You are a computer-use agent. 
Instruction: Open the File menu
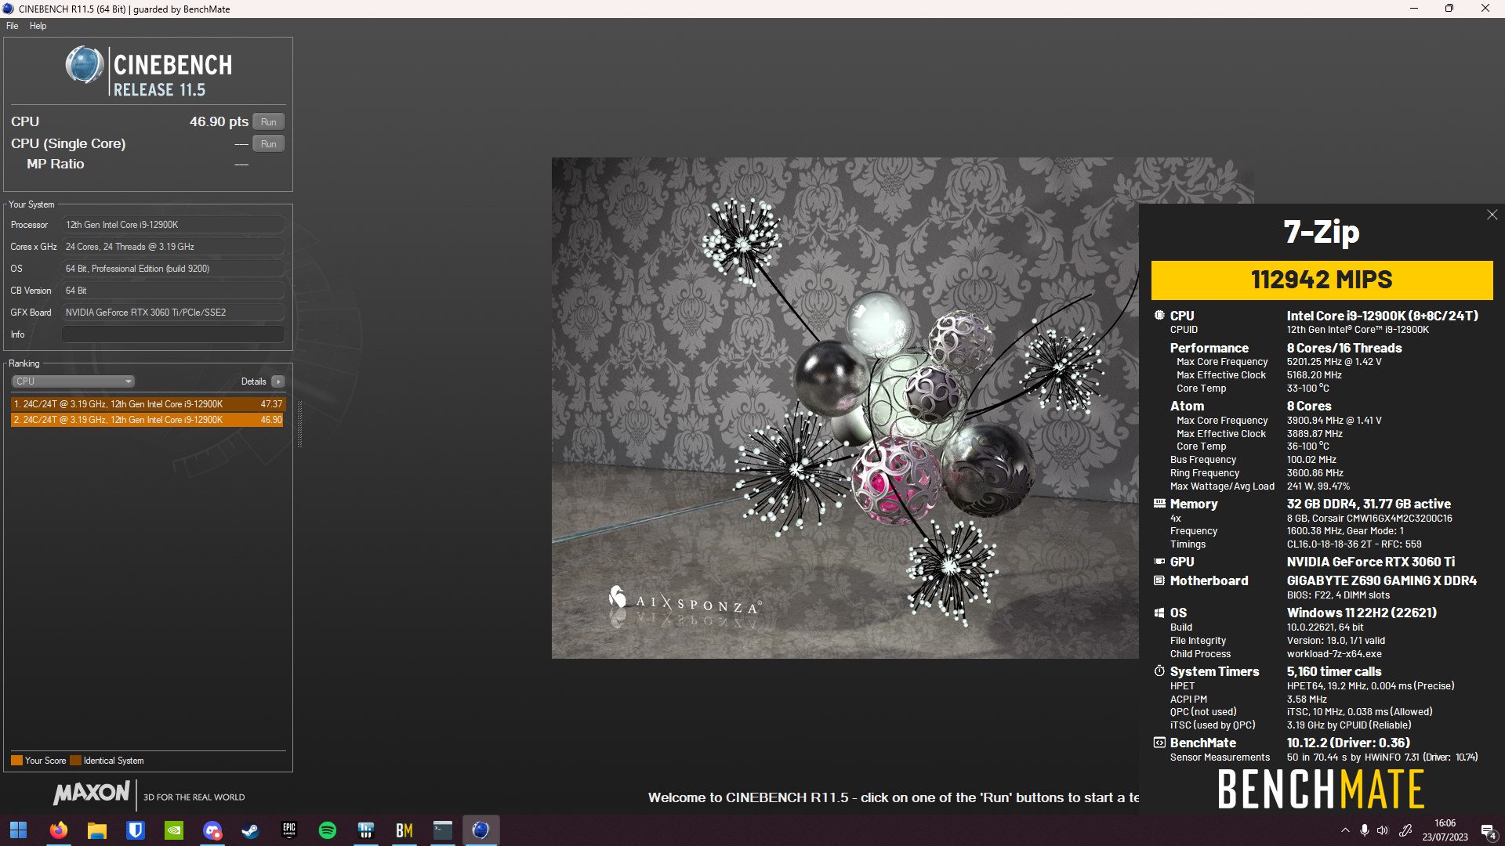13,26
